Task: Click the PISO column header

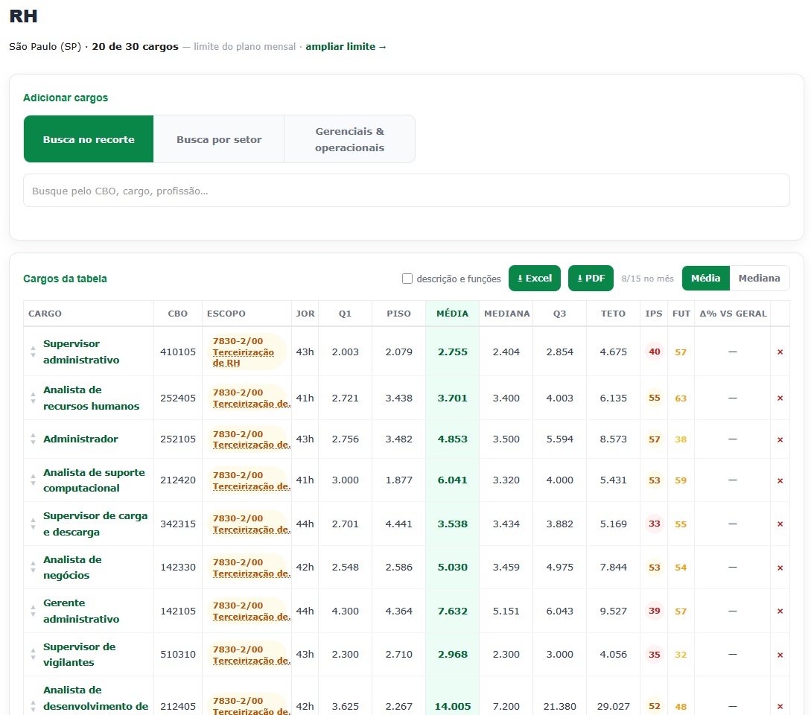Action: 398,314
